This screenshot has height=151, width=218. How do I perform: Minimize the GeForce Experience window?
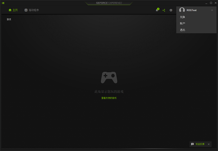pos(206,3)
